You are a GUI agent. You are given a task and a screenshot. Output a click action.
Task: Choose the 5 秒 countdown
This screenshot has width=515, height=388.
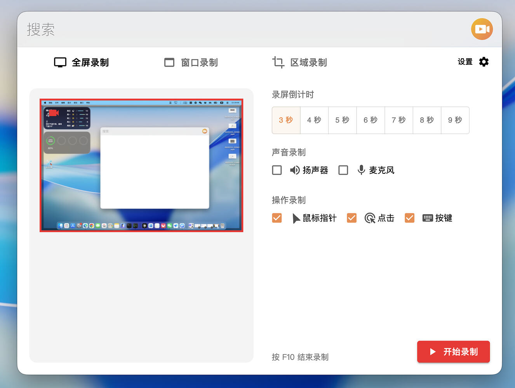(x=343, y=120)
